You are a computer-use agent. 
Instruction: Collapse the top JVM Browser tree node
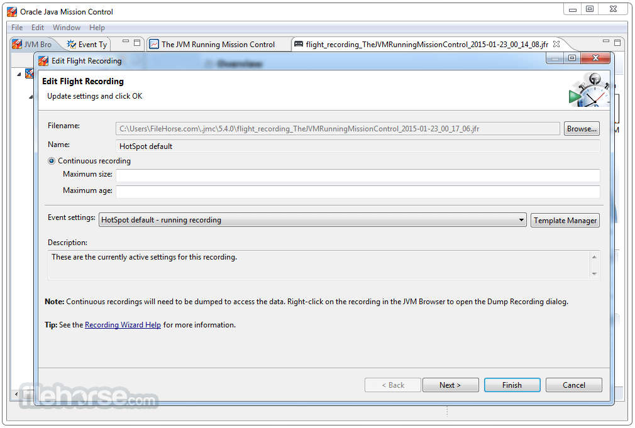[x=19, y=74]
